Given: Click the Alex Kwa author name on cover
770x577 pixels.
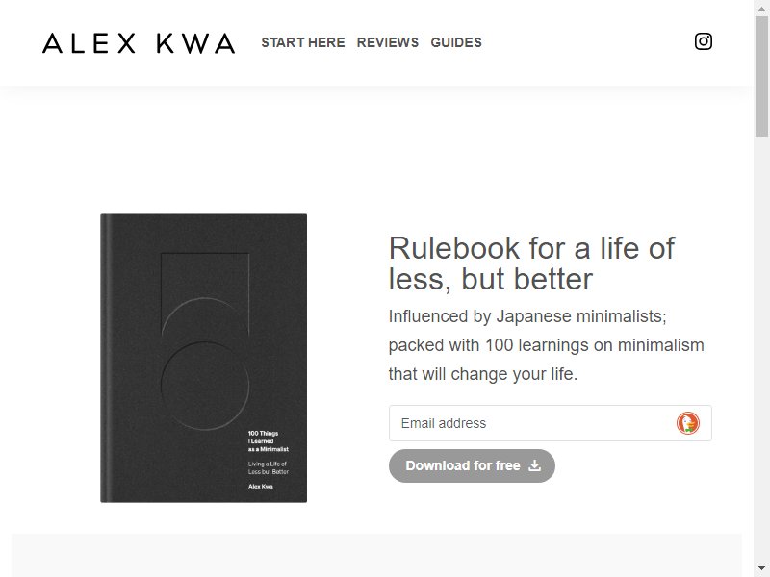Looking at the screenshot, I should pos(260,487).
